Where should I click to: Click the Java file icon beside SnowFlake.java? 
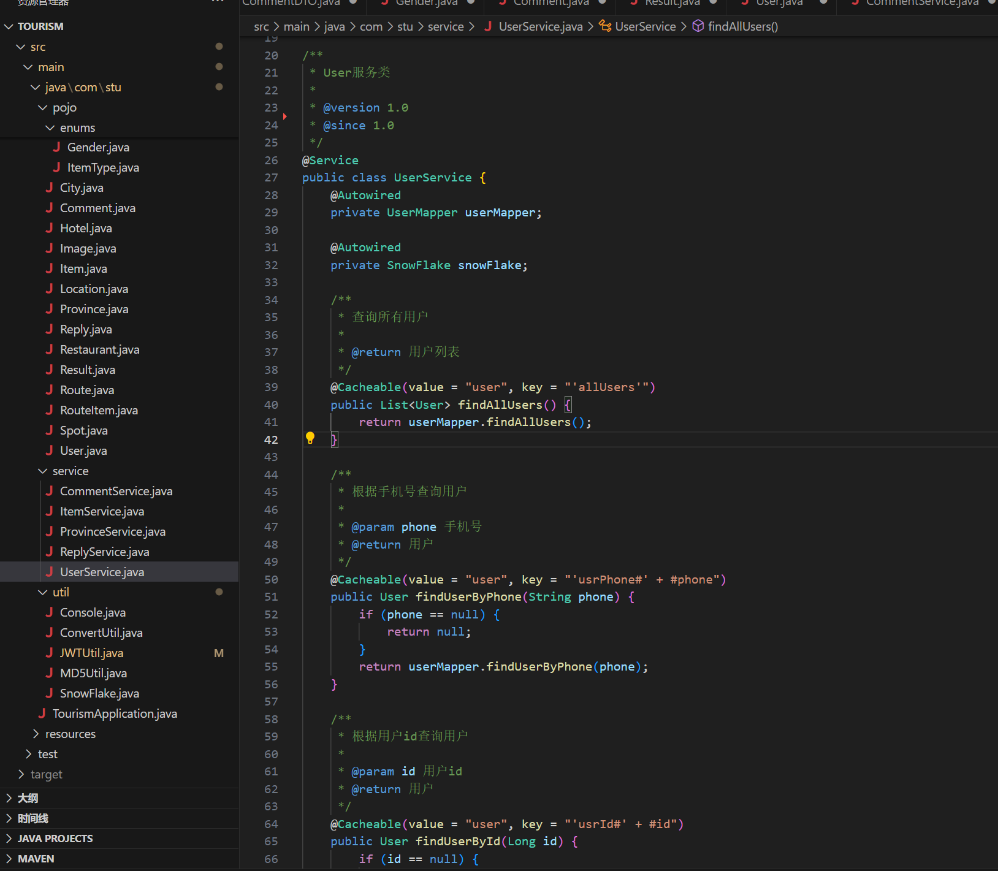tap(49, 693)
